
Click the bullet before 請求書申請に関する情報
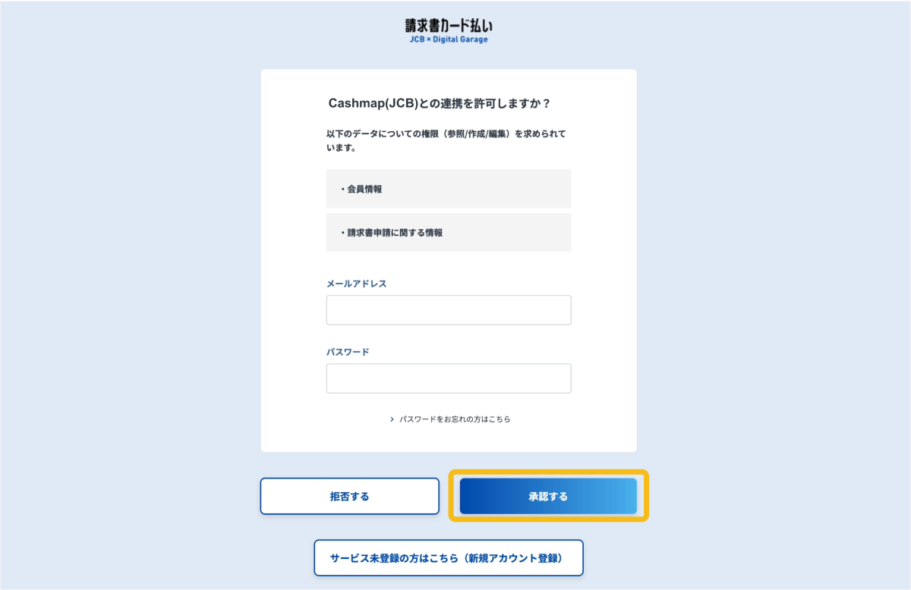[342, 233]
